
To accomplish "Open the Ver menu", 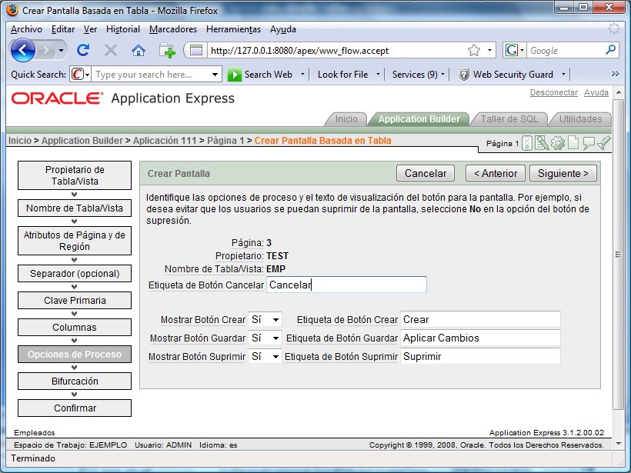I will pos(91,29).
